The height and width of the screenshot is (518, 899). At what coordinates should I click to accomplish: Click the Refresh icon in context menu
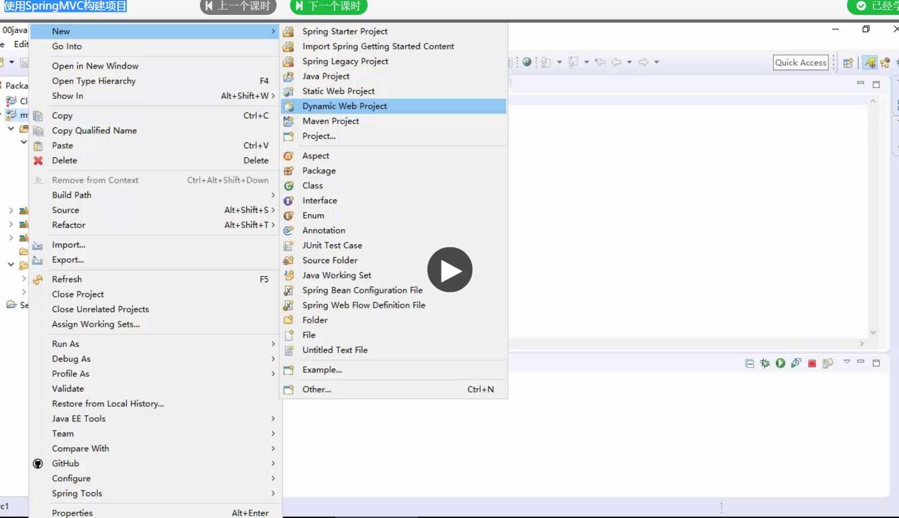pos(38,279)
